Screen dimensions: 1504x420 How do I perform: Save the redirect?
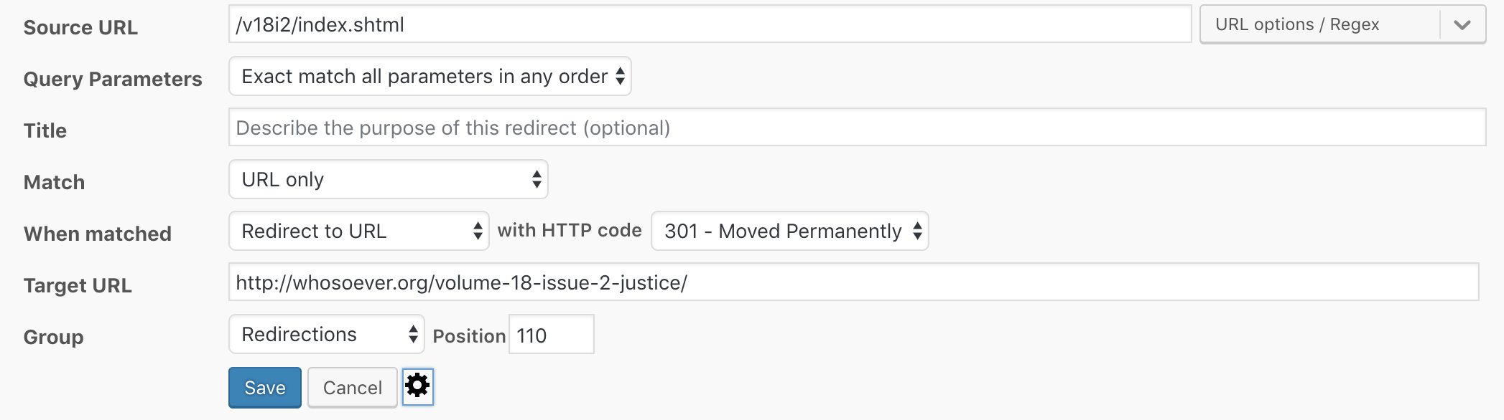(264, 387)
